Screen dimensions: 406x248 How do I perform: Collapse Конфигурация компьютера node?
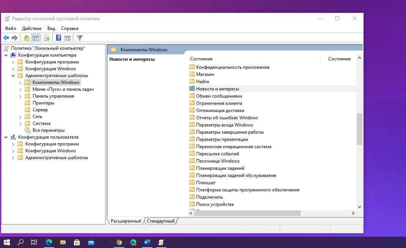click(6, 55)
